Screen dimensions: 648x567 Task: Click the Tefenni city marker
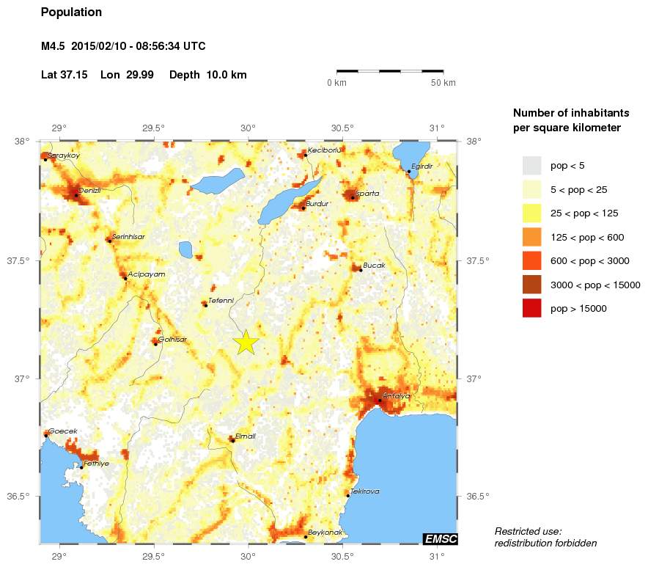pyautogui.click(x=206, y=304)
